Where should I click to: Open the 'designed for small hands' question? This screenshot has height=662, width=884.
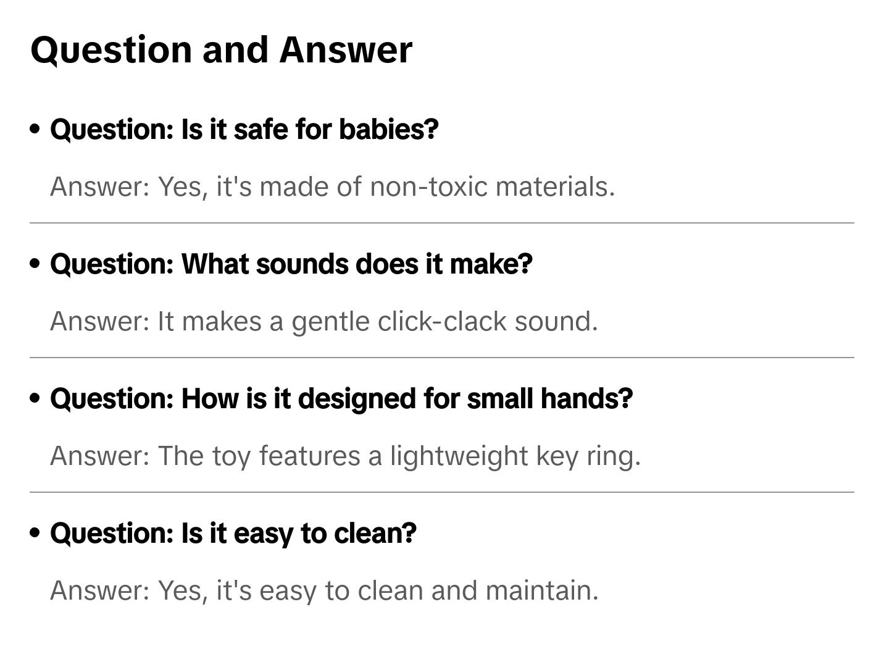click(341, 399)
